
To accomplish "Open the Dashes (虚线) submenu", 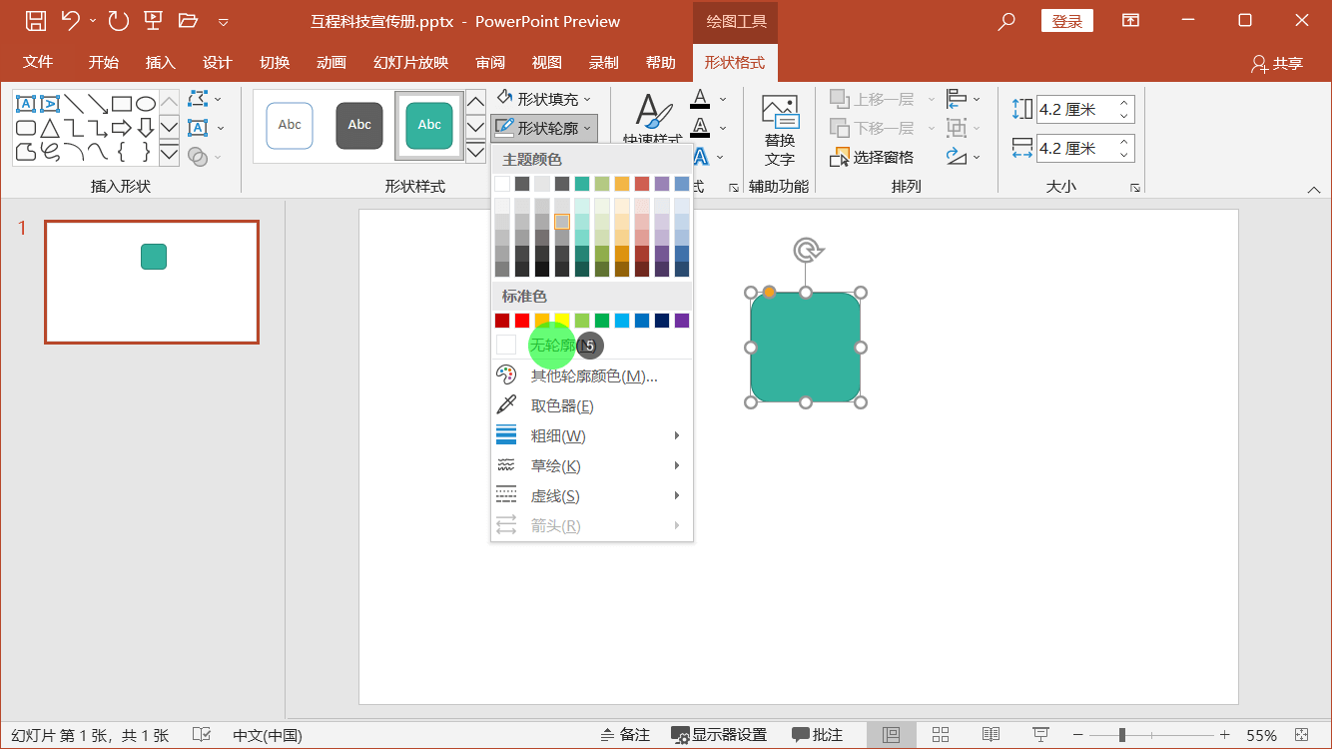I will tap(592, 495).
